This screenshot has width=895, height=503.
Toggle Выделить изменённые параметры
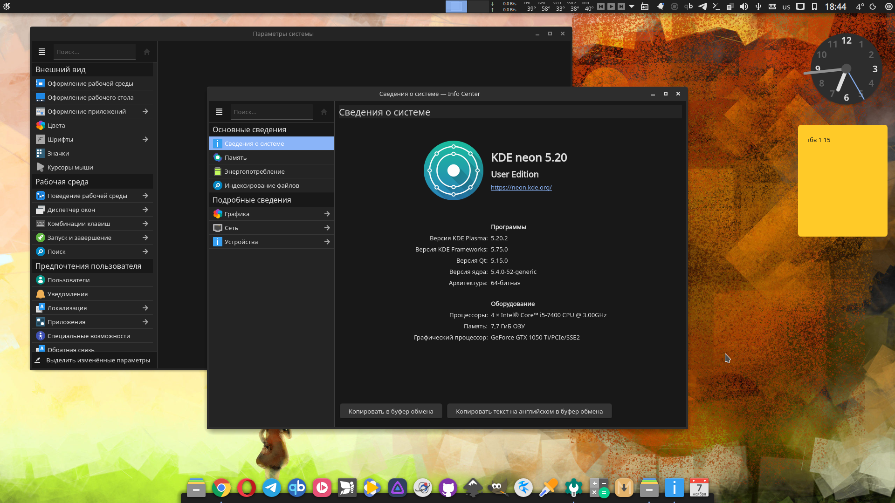[x=93, y=360]
